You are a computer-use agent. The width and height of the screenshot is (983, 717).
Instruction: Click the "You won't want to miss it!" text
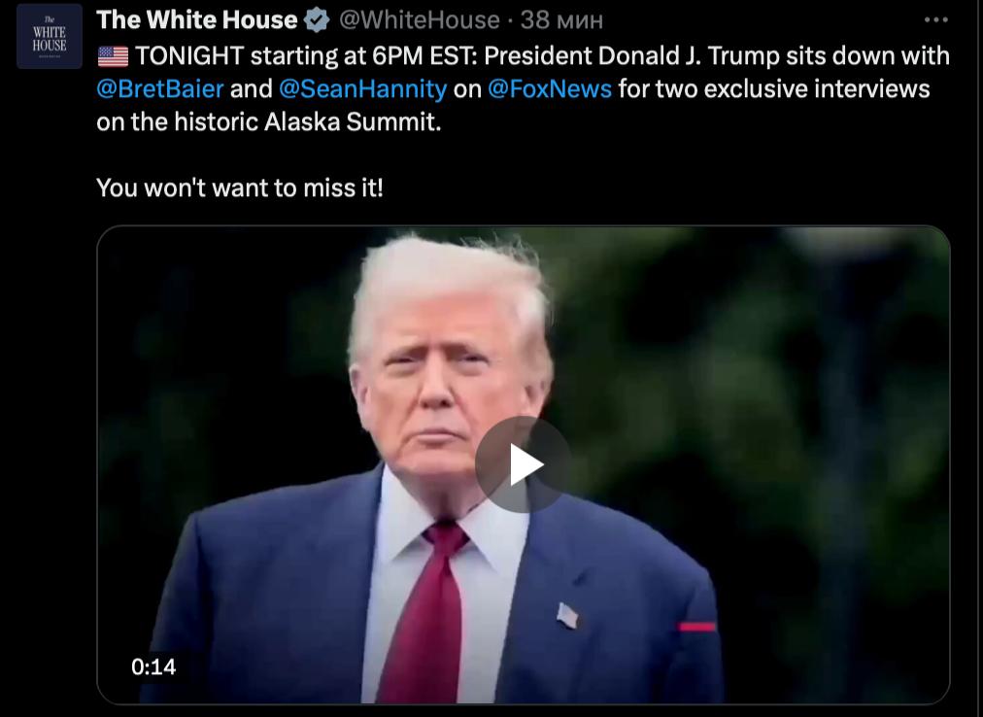click(240, 188)
